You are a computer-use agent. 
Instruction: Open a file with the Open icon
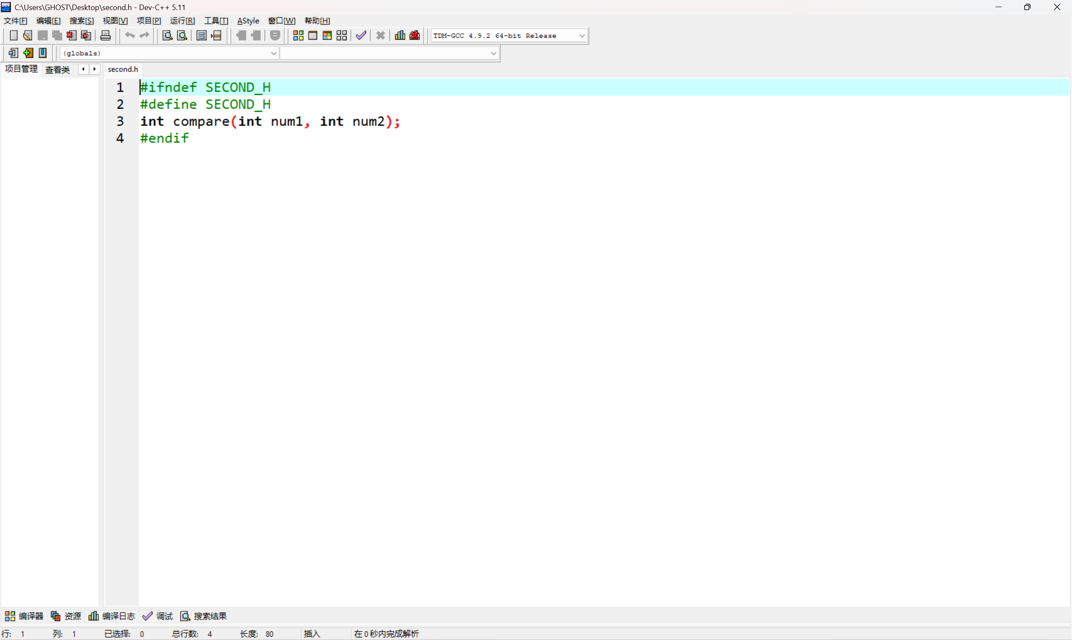pyautogui.click(x=28, y=35)
